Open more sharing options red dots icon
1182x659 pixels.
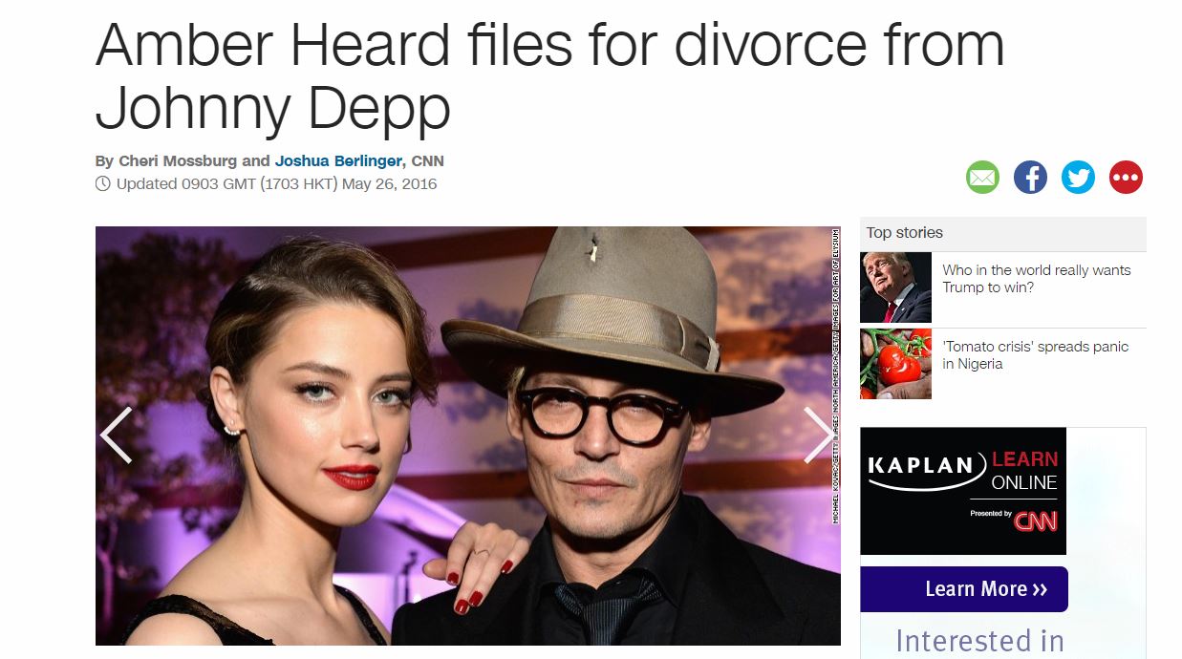click(1126, 178)
